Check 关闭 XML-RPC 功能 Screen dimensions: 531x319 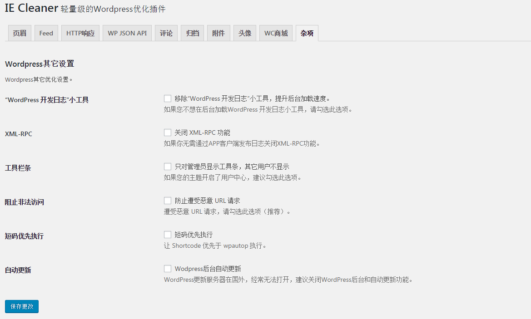168,132
